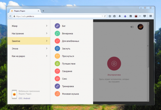Expand the Настроение category chevron
The width and height of the screenshot is (161, 110).
tap(47, 33)
